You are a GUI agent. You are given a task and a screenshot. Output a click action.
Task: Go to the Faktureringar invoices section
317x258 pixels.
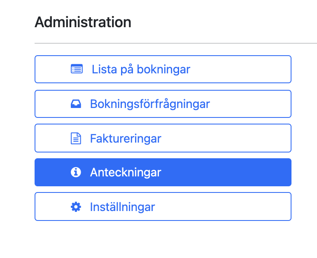pos(163,138)
